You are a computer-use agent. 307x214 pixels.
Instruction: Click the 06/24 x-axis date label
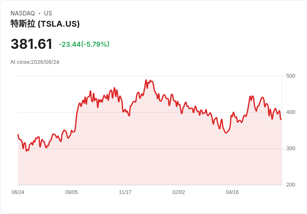pos(18,192)
